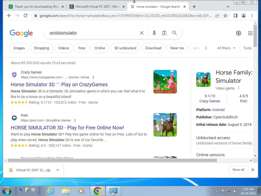Screen dimensions: 261x196
Task: Open Chrome side panel
Action: pos(235,16)
